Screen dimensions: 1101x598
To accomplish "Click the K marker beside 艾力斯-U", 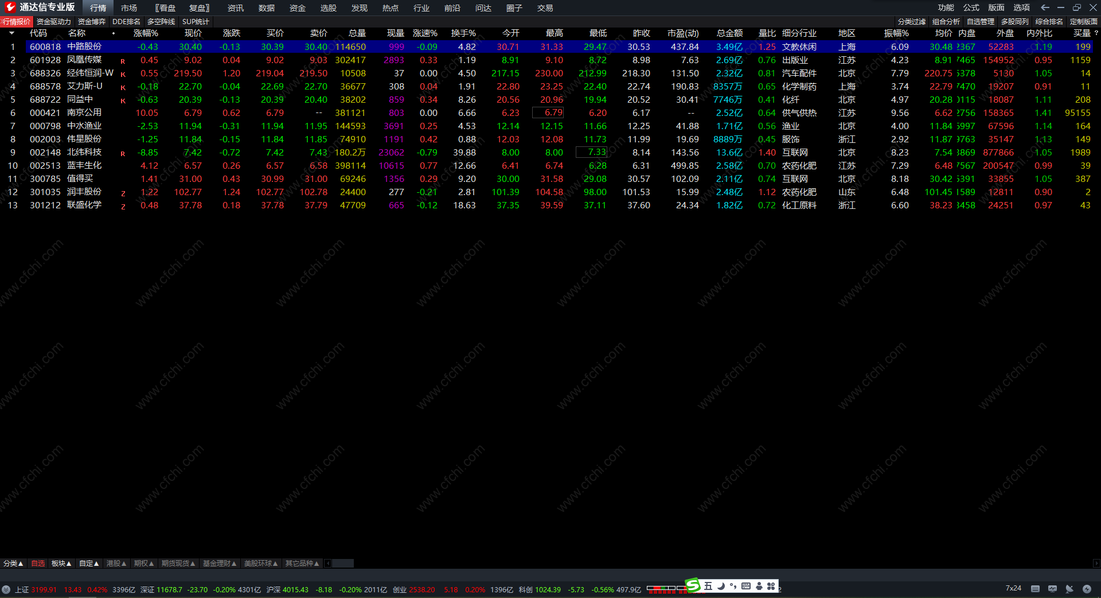I will (123, 88).
